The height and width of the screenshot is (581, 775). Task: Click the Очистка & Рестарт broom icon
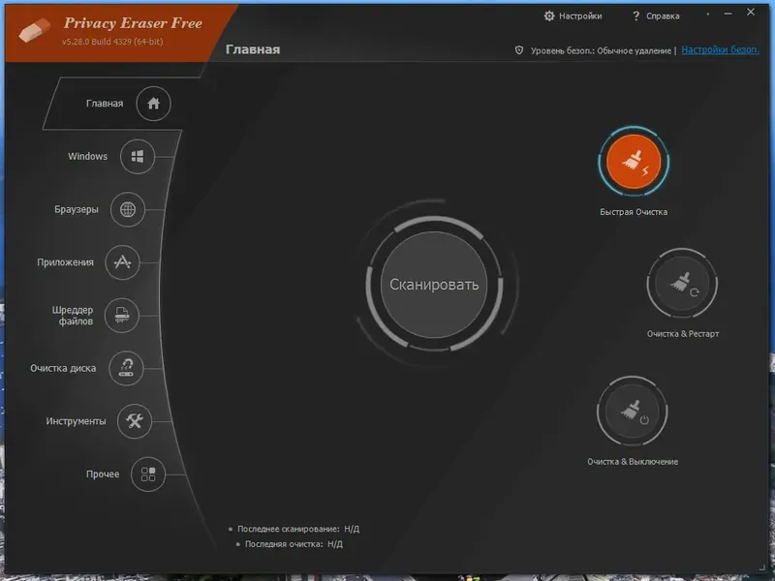coord(682,283)
